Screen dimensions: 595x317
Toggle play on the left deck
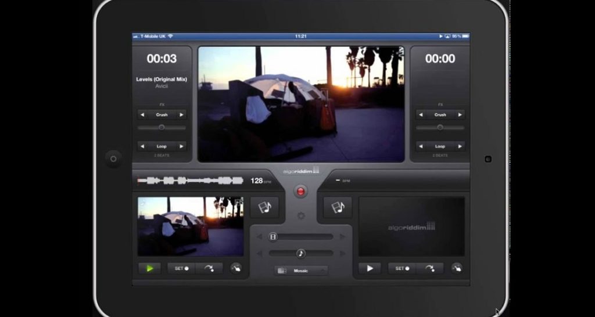pos(150,268)
